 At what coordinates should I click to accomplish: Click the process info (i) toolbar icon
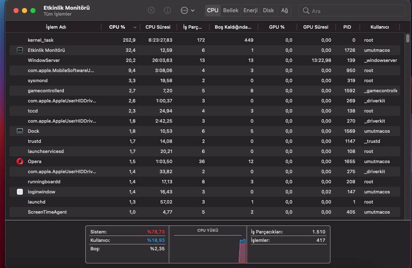[x=167, y=11]
